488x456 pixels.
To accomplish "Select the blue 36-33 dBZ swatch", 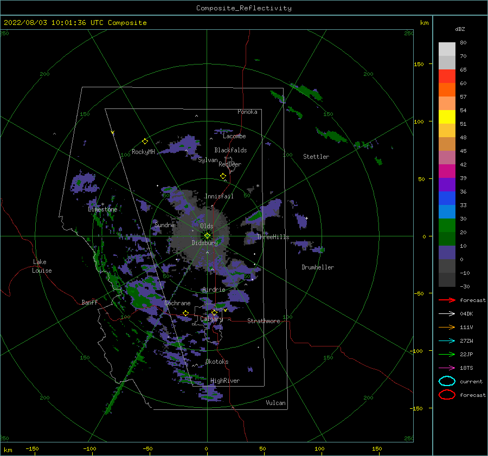I will click(447, 198).
